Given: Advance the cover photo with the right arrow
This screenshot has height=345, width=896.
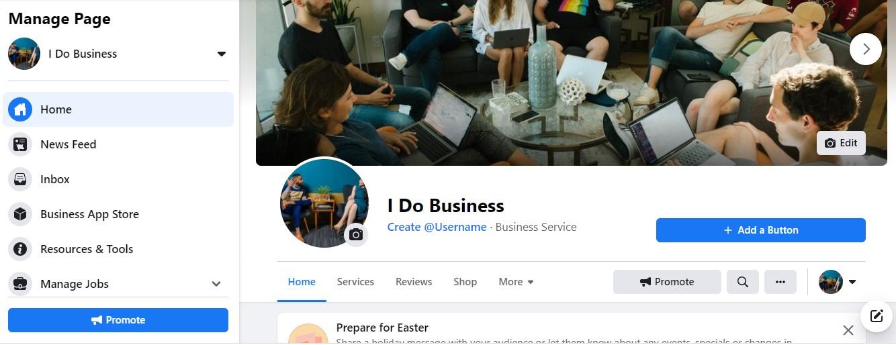Looking at the screenshot, I should [866, 49].
